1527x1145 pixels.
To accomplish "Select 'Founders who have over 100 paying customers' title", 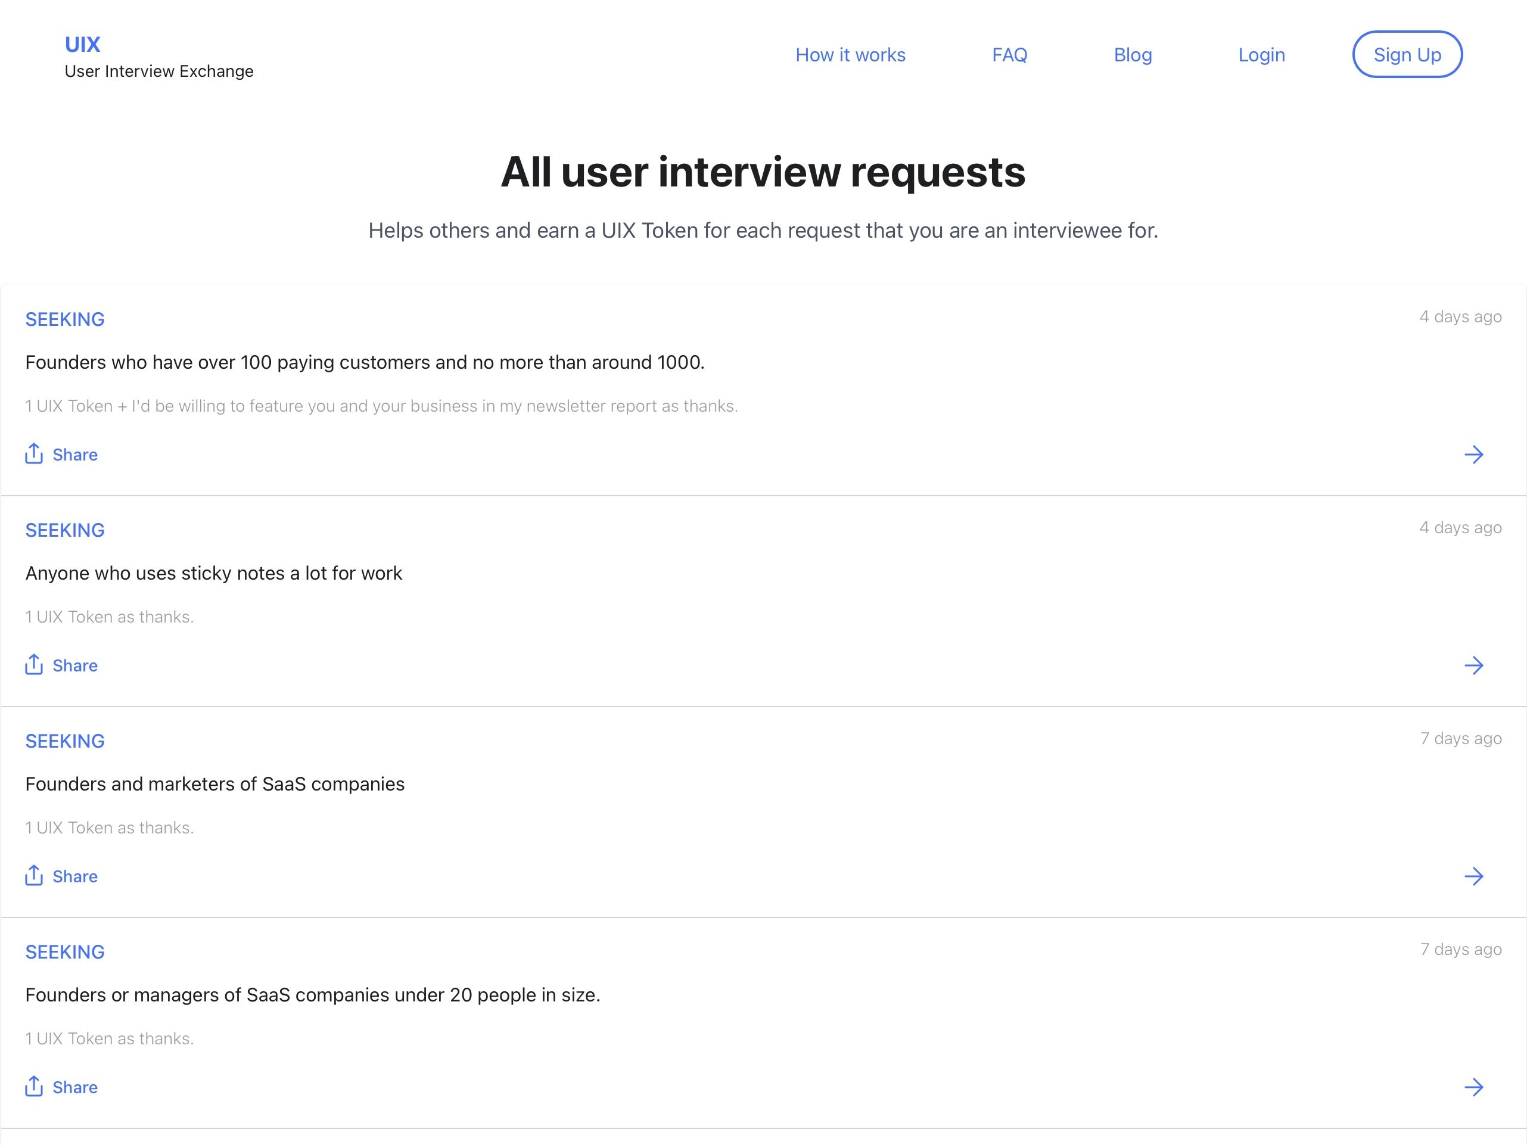I will [x=365, y=362].
